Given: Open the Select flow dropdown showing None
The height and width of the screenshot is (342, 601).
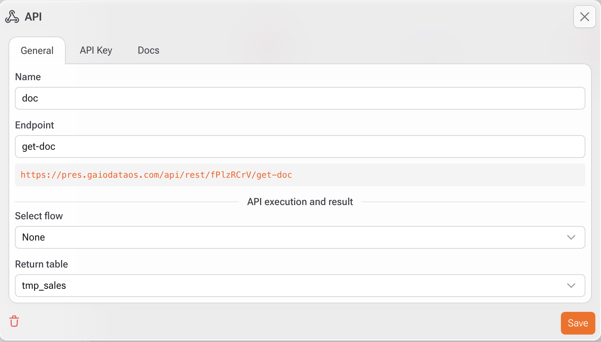Looking at the screenshot, I should pyautogui.click(x=291, y=237).
